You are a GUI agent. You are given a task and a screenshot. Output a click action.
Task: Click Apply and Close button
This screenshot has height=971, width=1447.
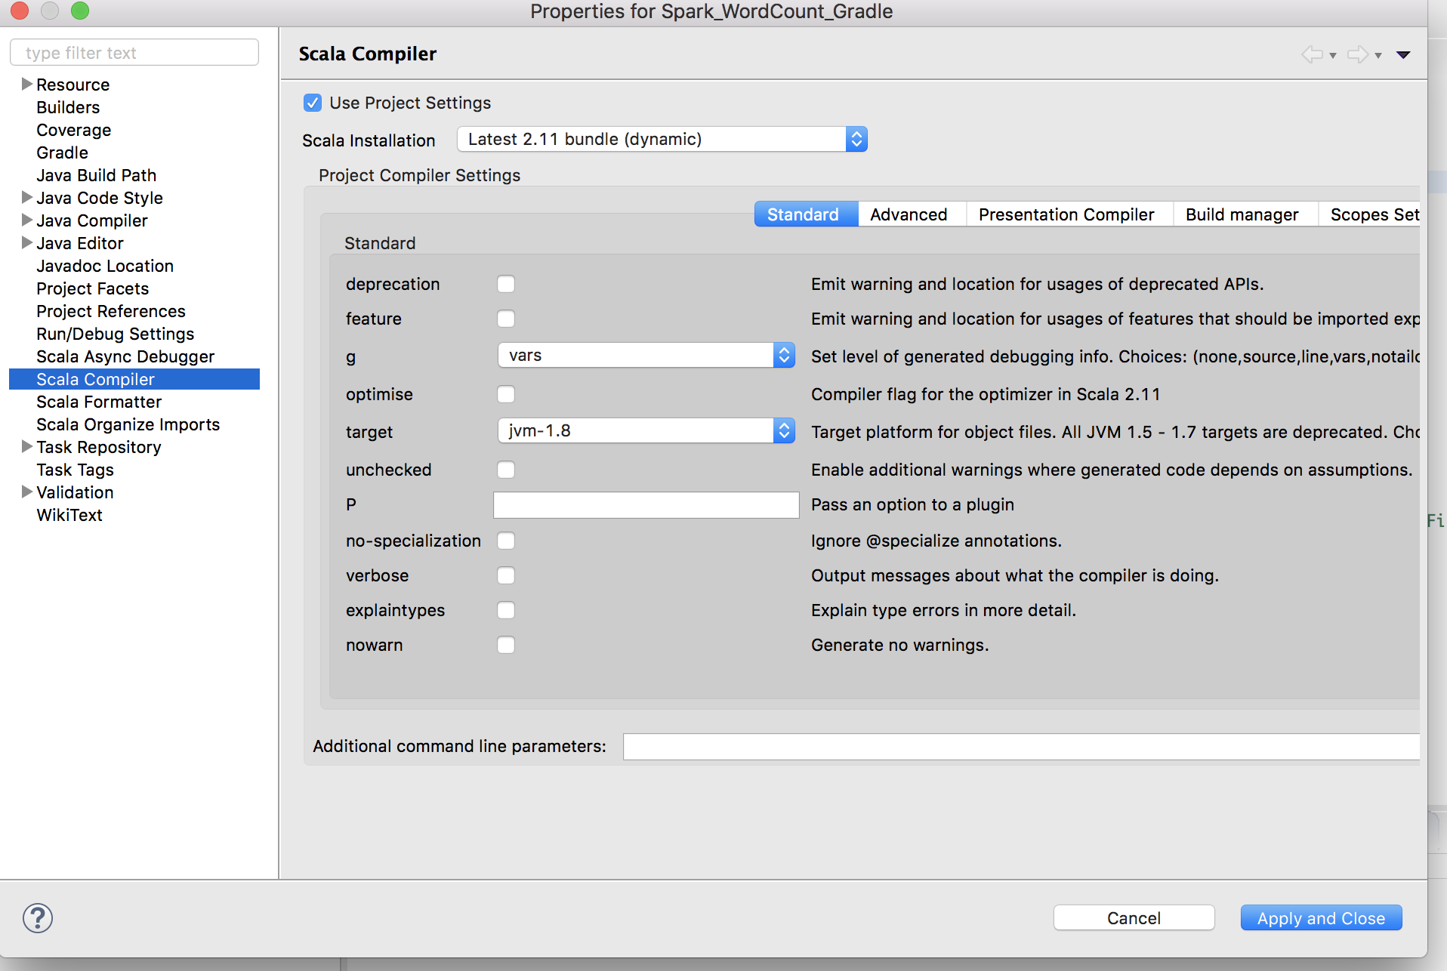pos(1321,918)
